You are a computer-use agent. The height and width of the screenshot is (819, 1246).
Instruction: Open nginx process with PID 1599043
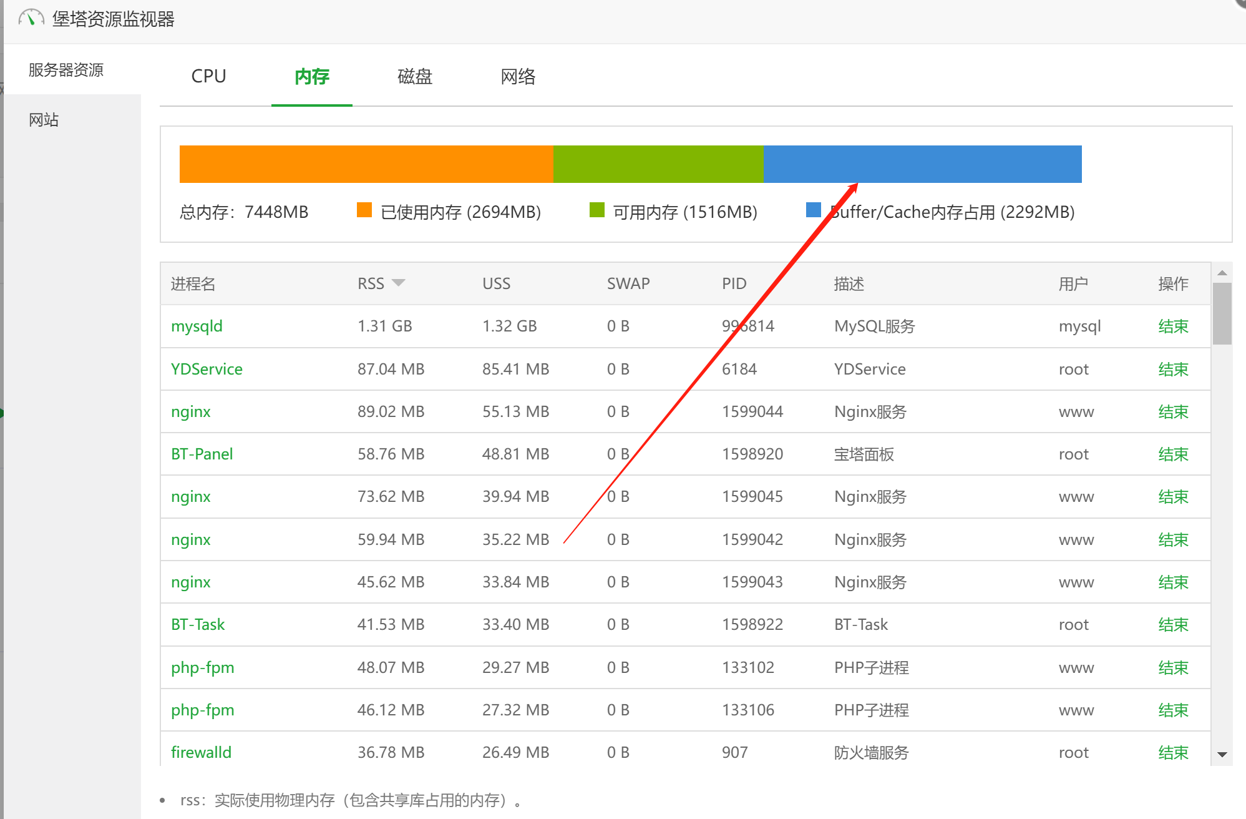click(x=190, y=582)
